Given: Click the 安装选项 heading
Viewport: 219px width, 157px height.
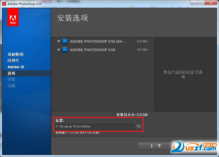Looking at the screenshot, I should (x=72, y=18).
